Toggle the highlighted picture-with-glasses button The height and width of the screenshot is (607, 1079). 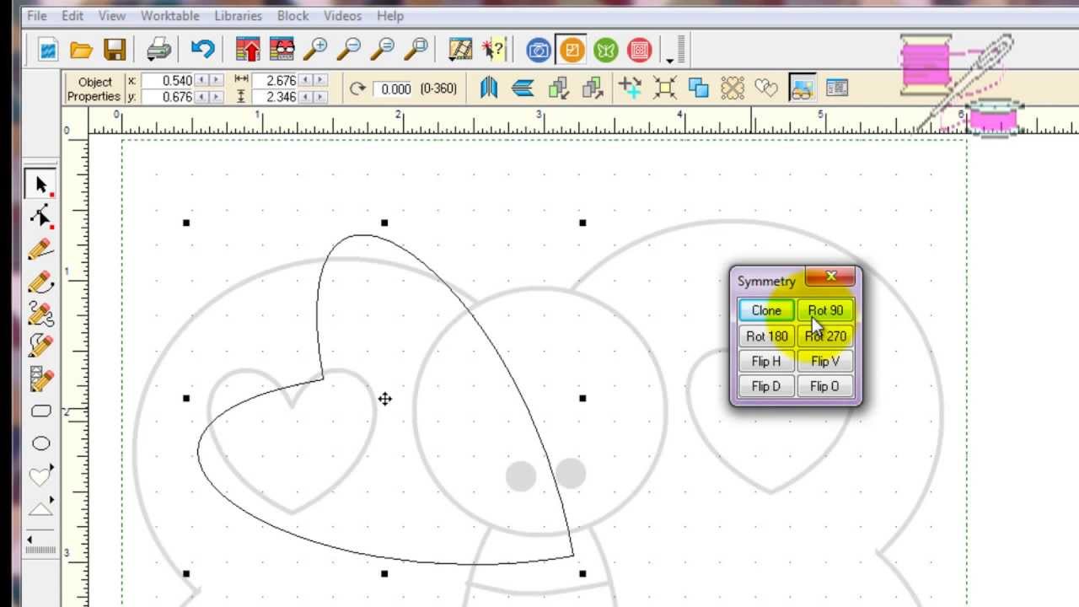click(x=802, y=88)
